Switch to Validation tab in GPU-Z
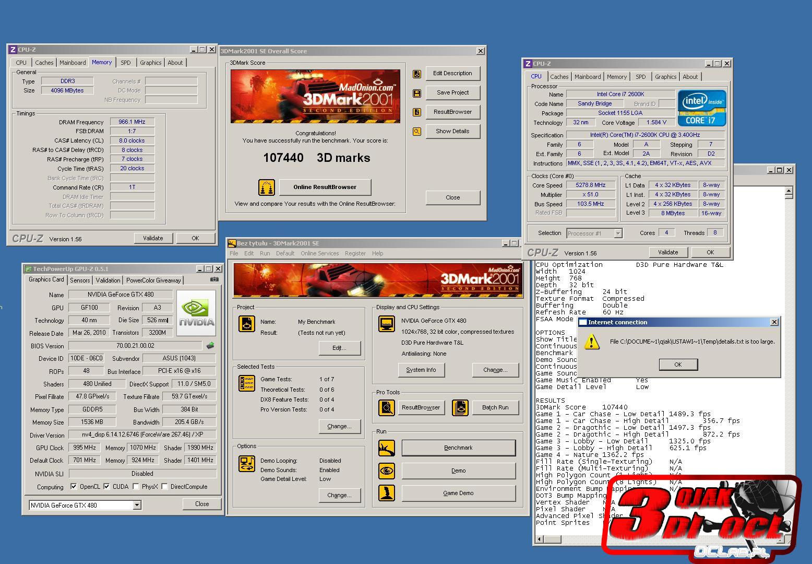The image size is (812, 564). [108, 280]
